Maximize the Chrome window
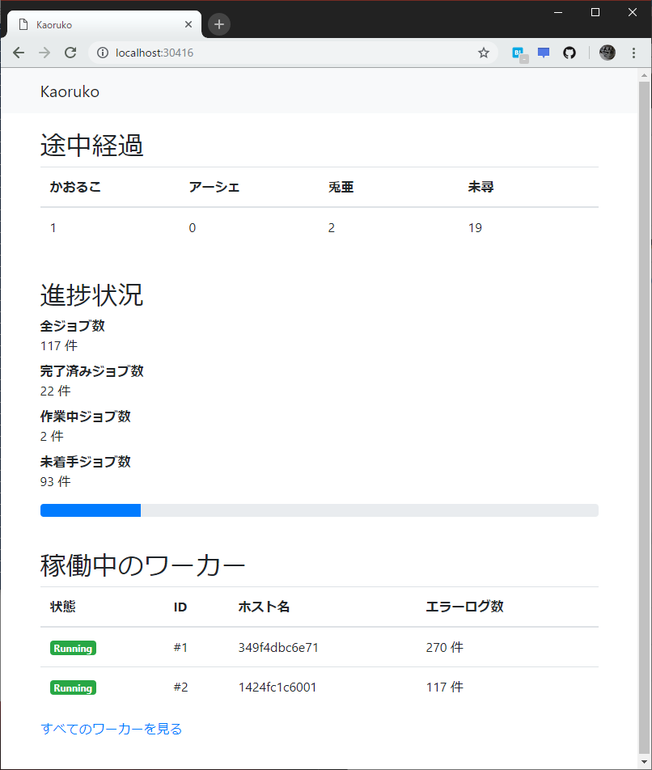The width and height of the screenshot is (652, 770). click(595, 12)
